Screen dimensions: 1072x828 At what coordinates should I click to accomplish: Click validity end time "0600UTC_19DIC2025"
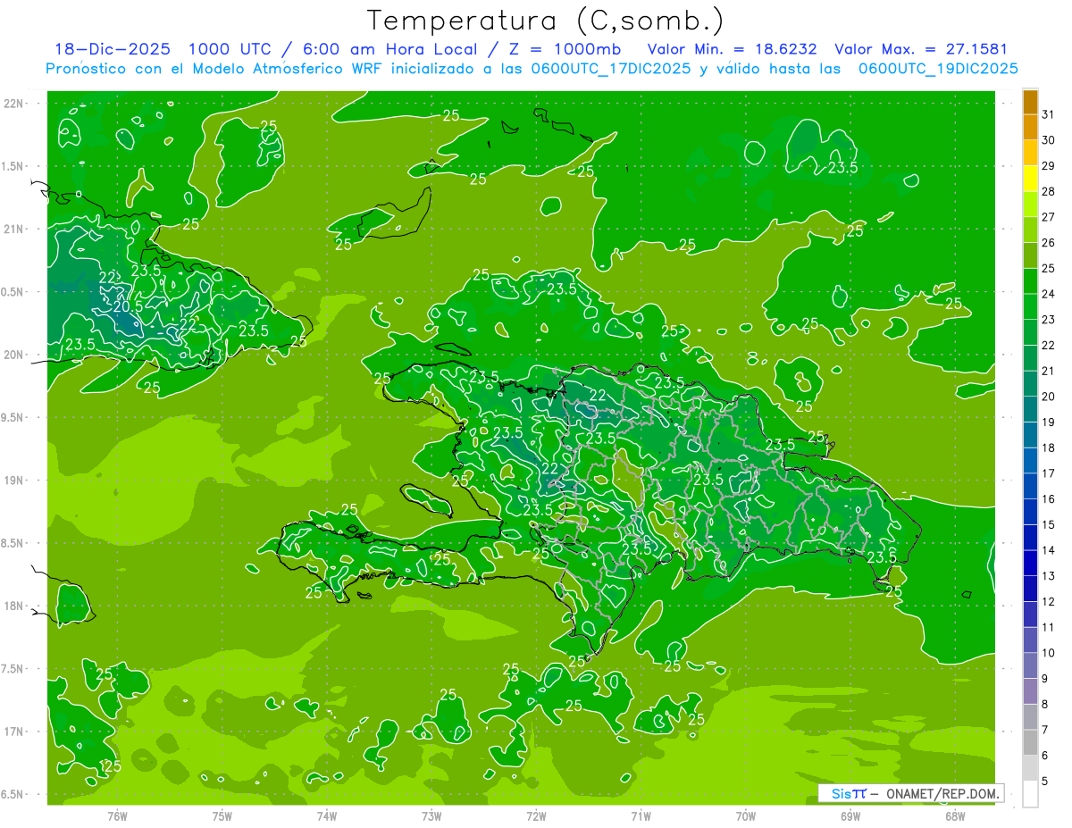[x=937, y=69]
